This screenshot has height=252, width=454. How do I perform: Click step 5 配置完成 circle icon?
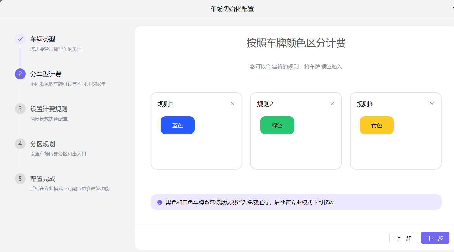click(x=20, y=179)
